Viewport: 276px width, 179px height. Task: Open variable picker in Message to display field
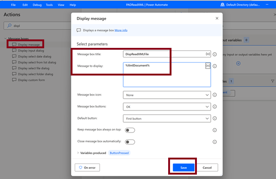(208, 66)
